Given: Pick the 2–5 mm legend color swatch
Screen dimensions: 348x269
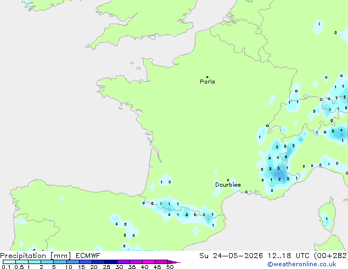Looking at the screenshot, I should [47, 262].
